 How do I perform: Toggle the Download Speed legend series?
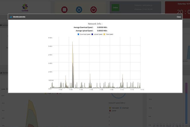coord(85,34)
